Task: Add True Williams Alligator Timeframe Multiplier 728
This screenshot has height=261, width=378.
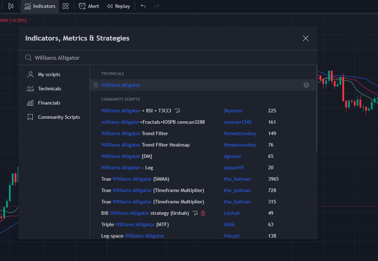Action: pyautogui.click(x=153, y=191)
